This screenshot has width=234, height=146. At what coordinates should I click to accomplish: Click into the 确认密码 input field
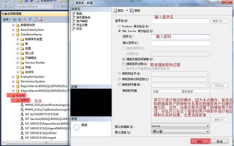[x=181, y=43]
